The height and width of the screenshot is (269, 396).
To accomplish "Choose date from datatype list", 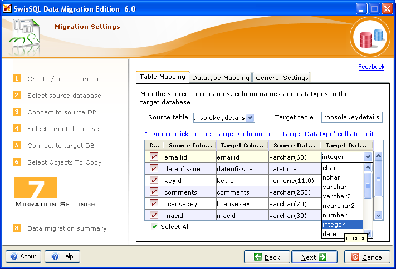I will click(x=343, y=233).
